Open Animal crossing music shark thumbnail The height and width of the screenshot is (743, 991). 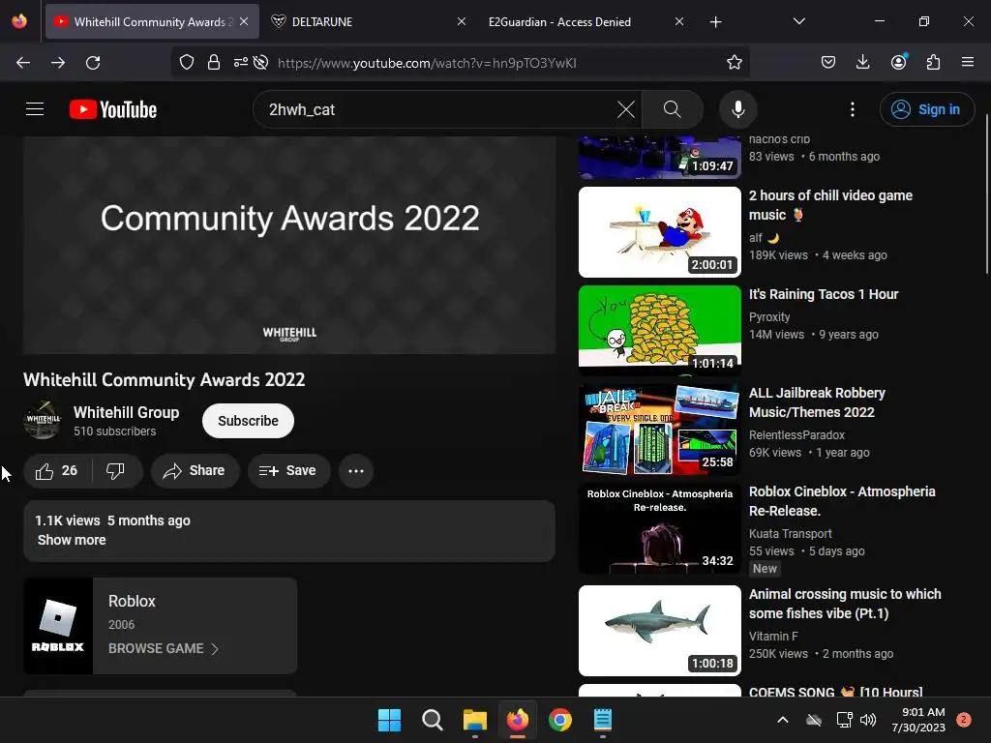660,631
